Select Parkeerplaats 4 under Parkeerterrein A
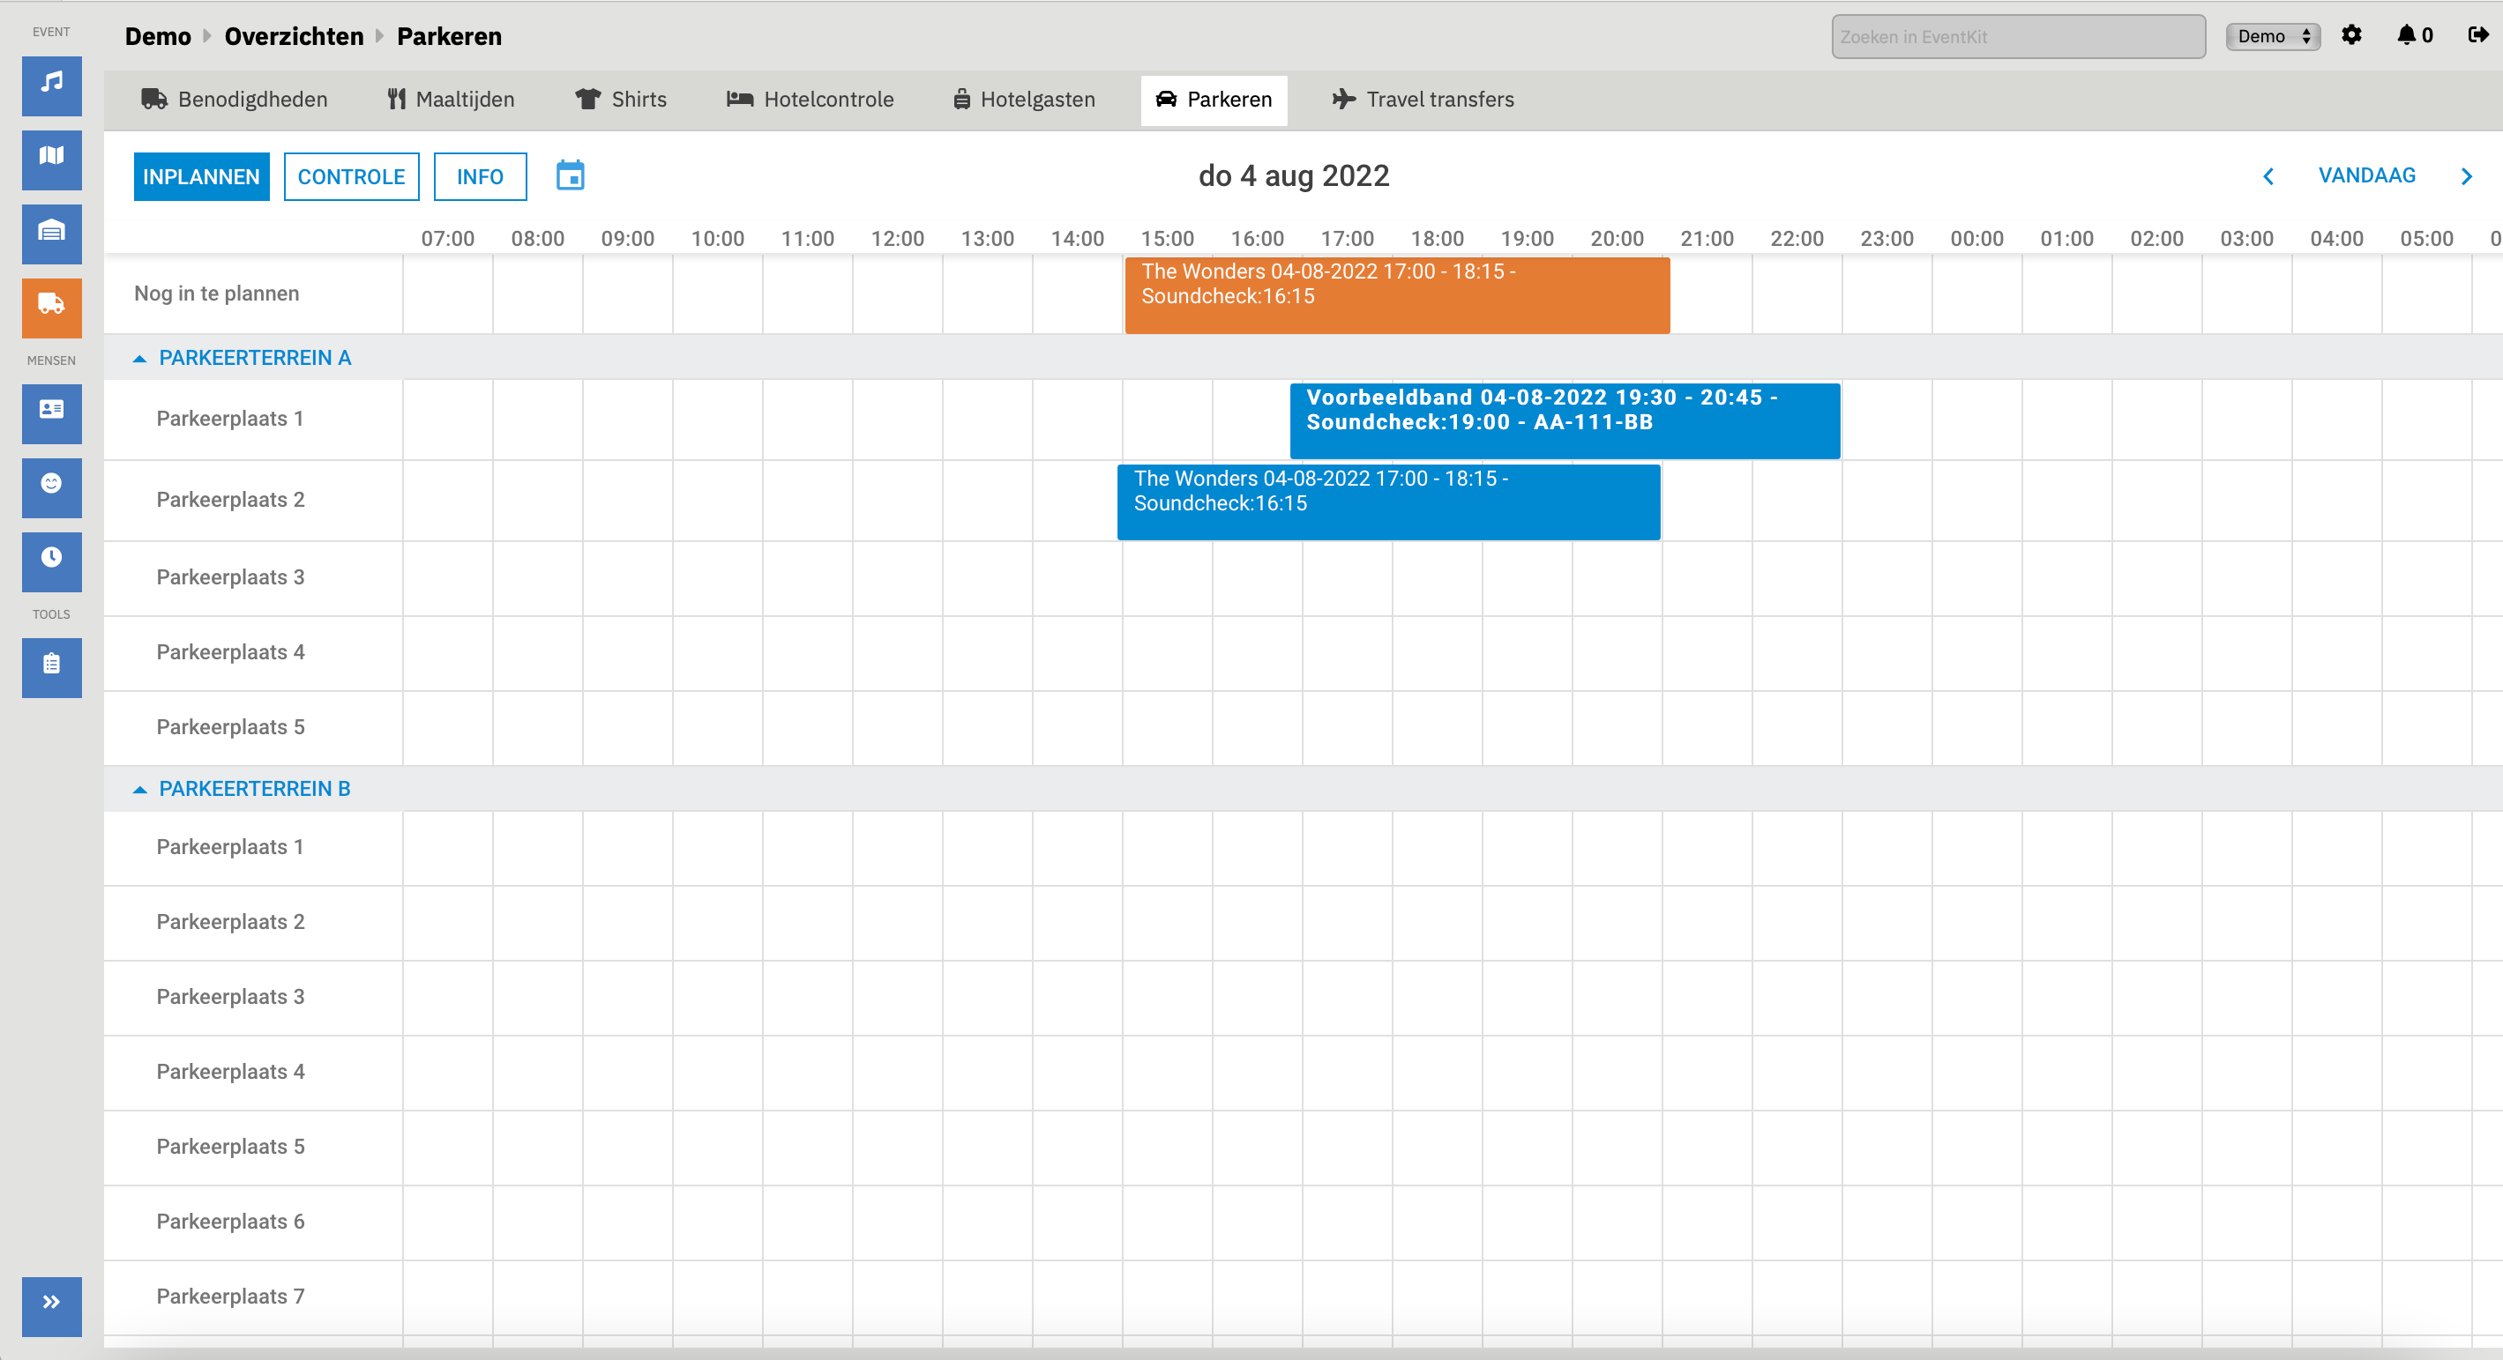The image size is (2503, 1360). point(230,652)
